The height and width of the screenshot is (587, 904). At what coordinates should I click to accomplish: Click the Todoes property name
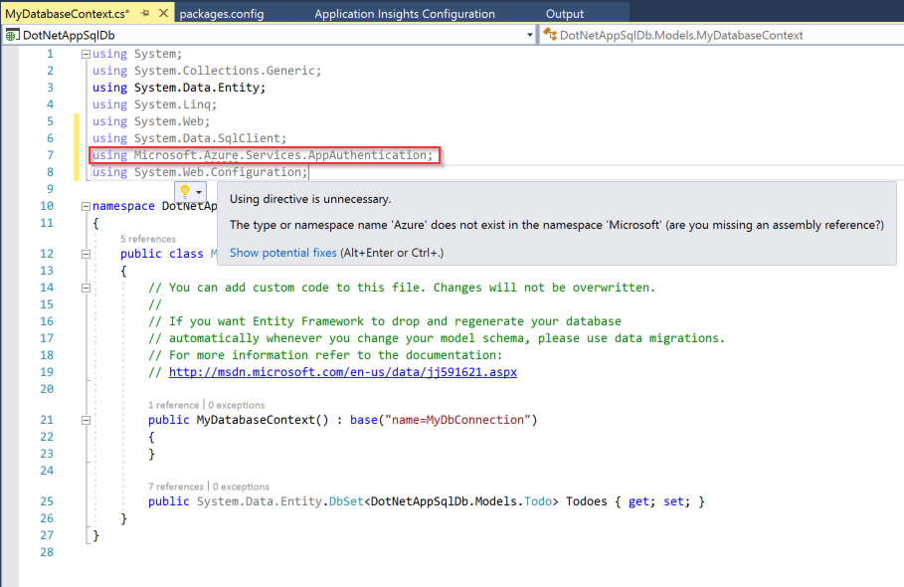click(x=587, y=501)
